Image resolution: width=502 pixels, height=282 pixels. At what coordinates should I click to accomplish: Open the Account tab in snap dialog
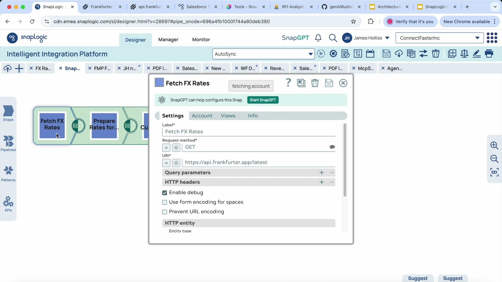(x=202, y=116)
